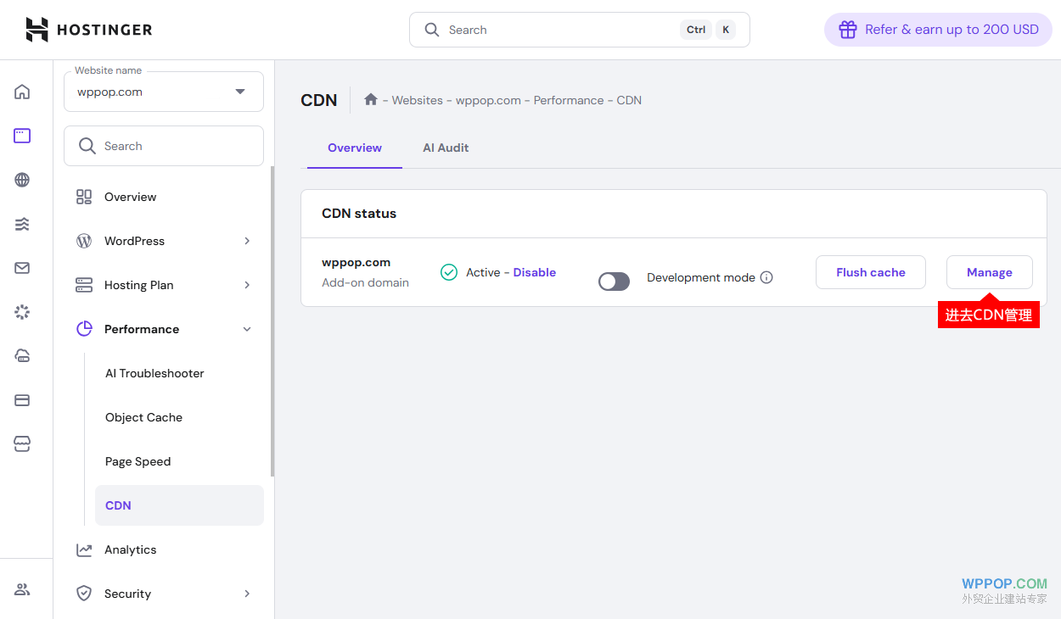Click the Development mode info icon
The height and width of the screenshot is (619, 1061).
[x=766, y=277]
